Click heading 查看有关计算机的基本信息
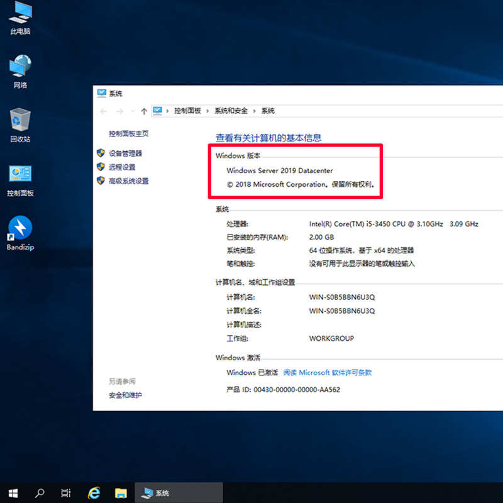 coord(268,138)
